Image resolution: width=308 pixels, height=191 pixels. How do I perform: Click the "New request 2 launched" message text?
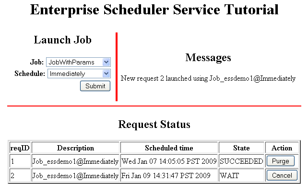coord(208,78)
